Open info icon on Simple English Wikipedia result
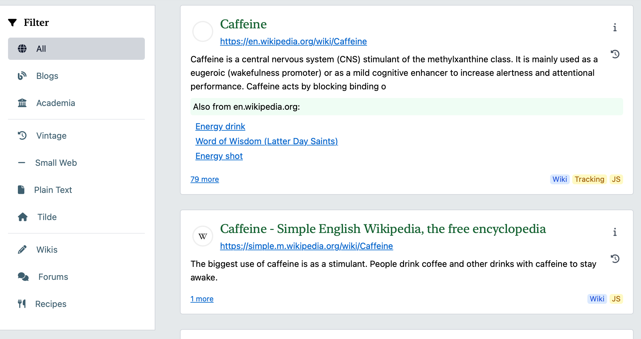The height and width of the screenshot is (339, 641). point(615,232)
